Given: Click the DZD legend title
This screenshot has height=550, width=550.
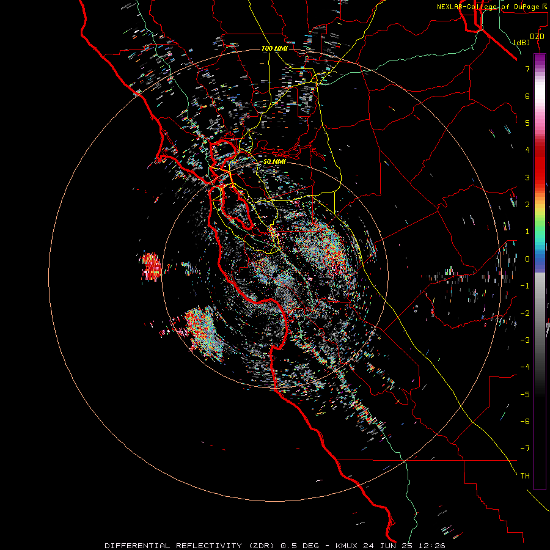Looking at the screenshot, I should (537, 37).
